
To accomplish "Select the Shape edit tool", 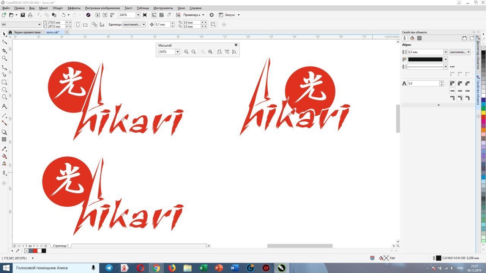I will click(4, 42).
